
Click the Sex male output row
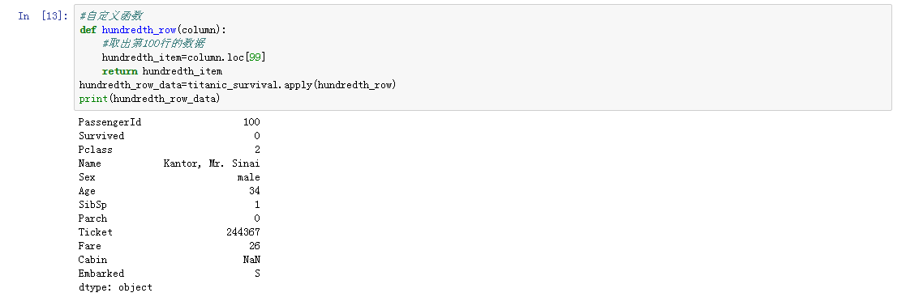[170, 177]
